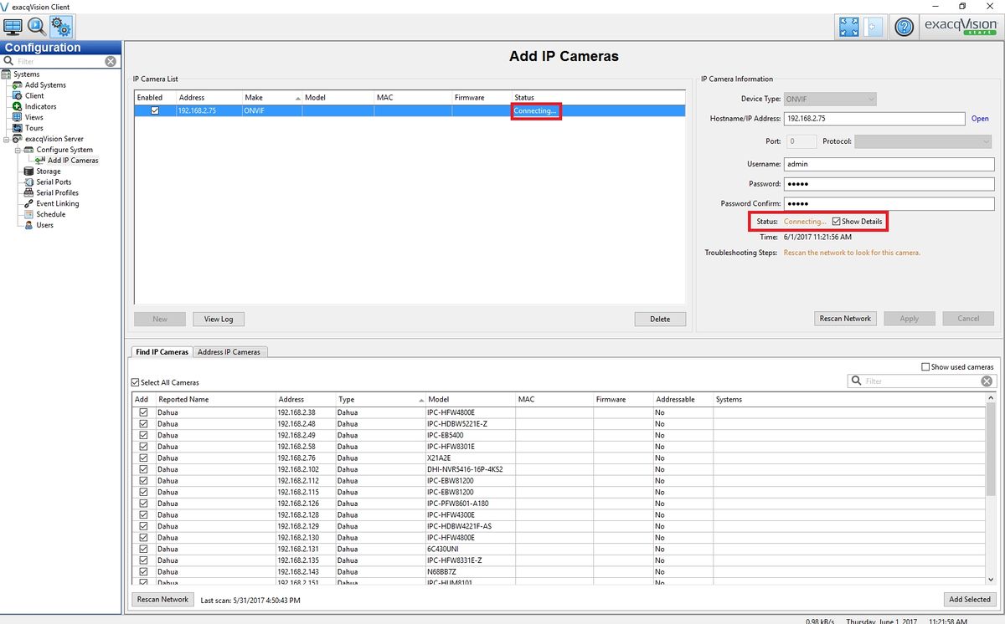Image resolution: width=1005 pixels, height=624 pixels.
Task: Collapse the exacqVision Server tree node
Action: pos(7,139)
